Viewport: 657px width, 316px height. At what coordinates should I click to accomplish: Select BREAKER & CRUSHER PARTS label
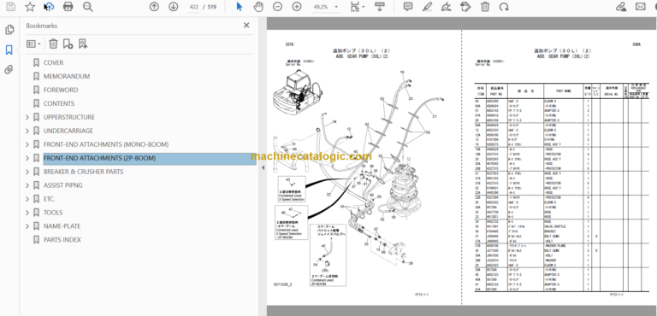tap(83, 172)
